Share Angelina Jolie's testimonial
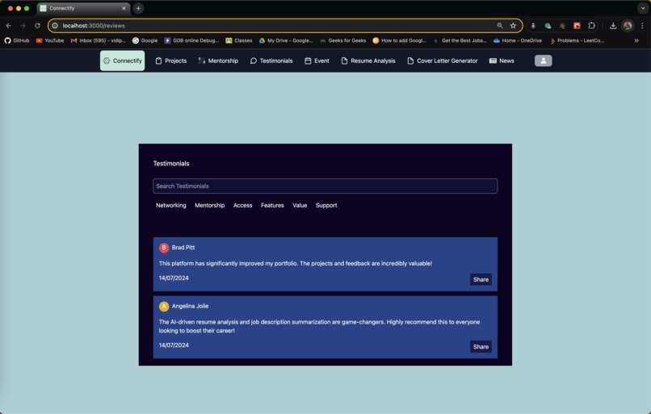Screen dimensions: 651x414 pyautogui.click(x=481, y=347)
